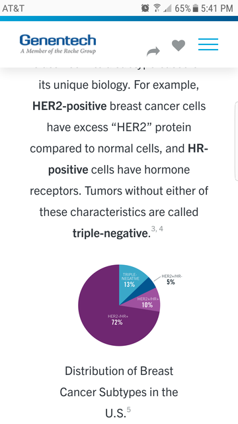238x424 pixels.
Task: Tap the battery status icon
Action: point(196,9)
